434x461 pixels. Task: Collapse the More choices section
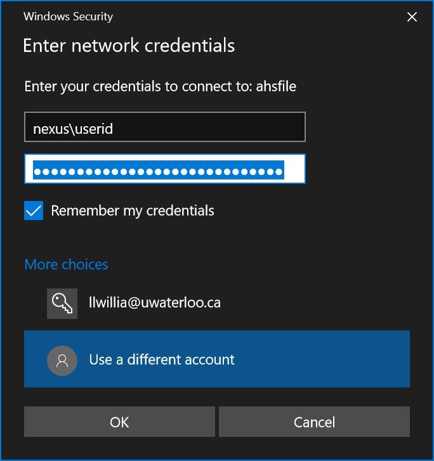[x=66, y=264]
